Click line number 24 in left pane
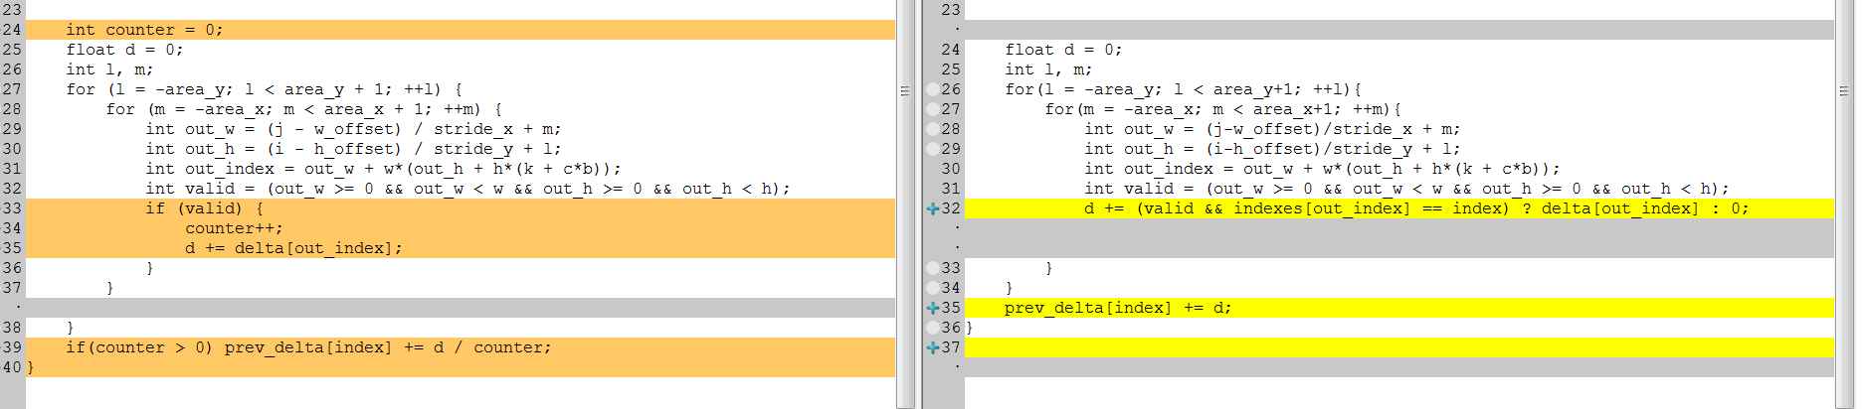1863x409 pixels. [12, 30]
